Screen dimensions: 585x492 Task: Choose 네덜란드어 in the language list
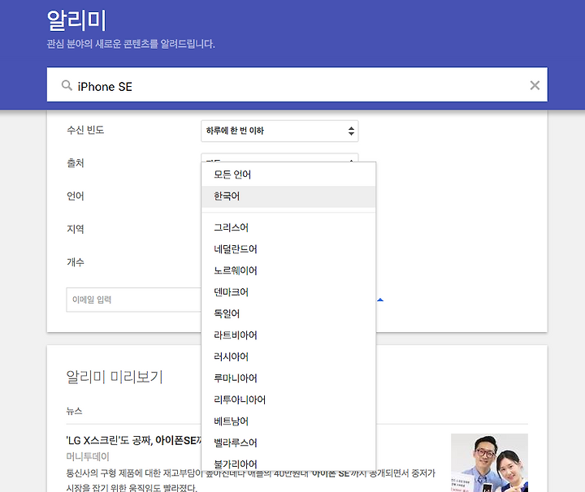[288, 249]
